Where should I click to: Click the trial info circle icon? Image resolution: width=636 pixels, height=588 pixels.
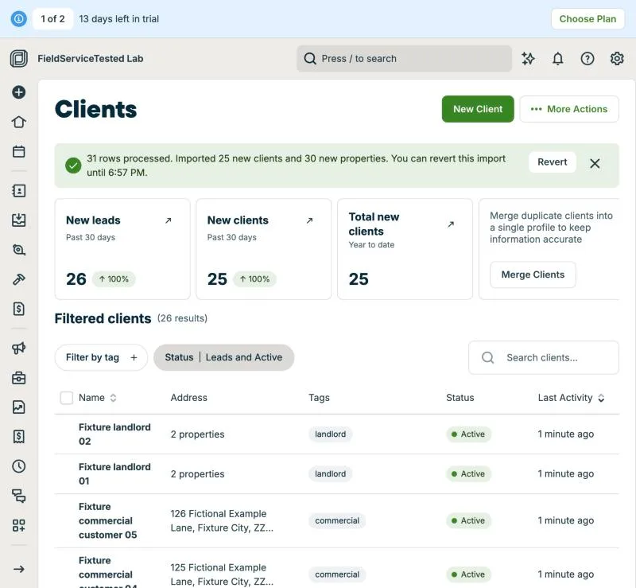pyautogui.click(x=18, y=18)
